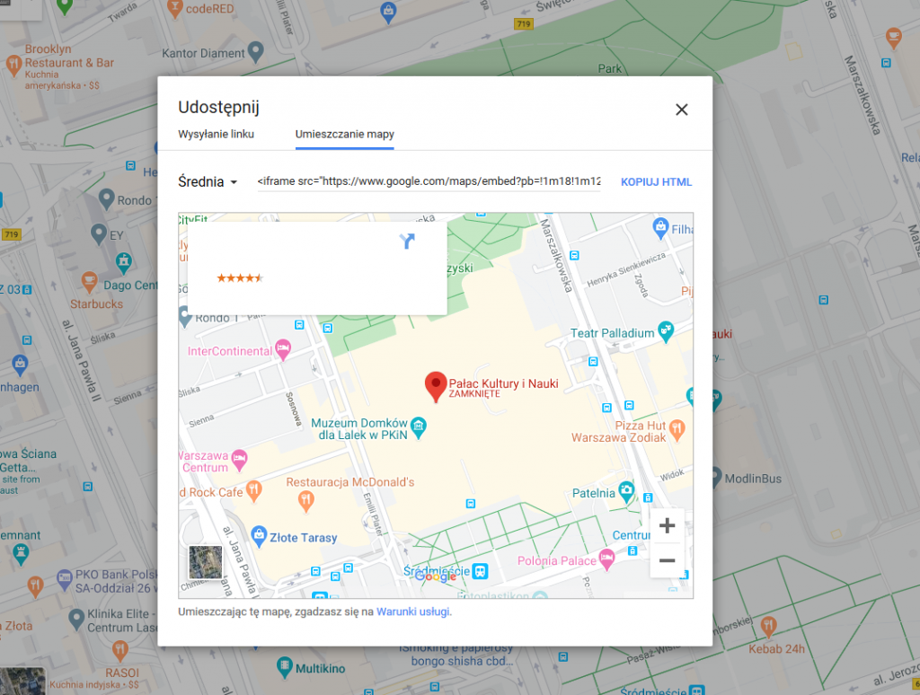Close the Udostępnij dialog

(681, 110)
